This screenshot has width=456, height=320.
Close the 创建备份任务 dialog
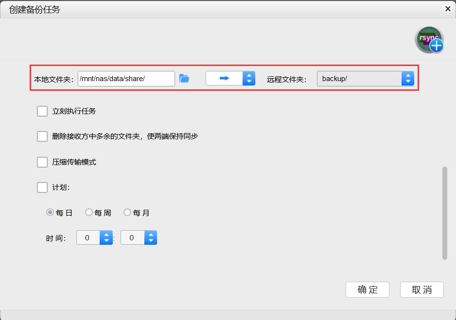[448, 8]
